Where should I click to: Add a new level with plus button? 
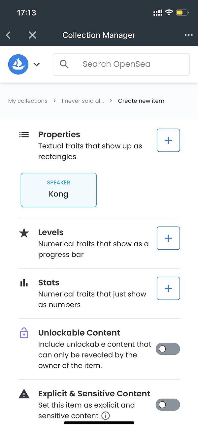tap(168, 238)
